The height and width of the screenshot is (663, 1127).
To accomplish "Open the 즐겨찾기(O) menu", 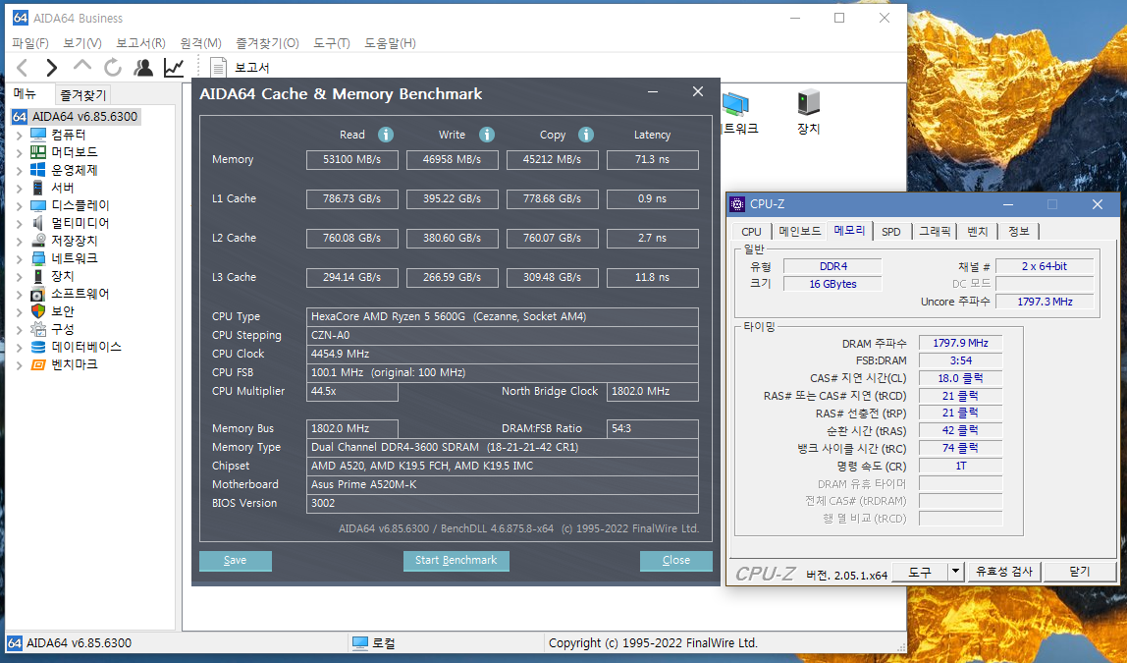I will tap(267, 43).
